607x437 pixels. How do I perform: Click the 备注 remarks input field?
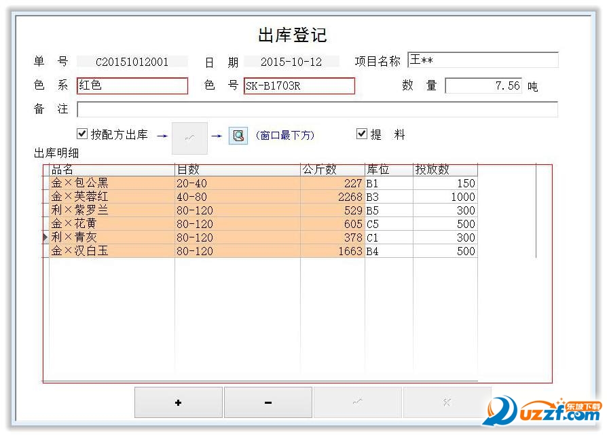click(318, 109)
